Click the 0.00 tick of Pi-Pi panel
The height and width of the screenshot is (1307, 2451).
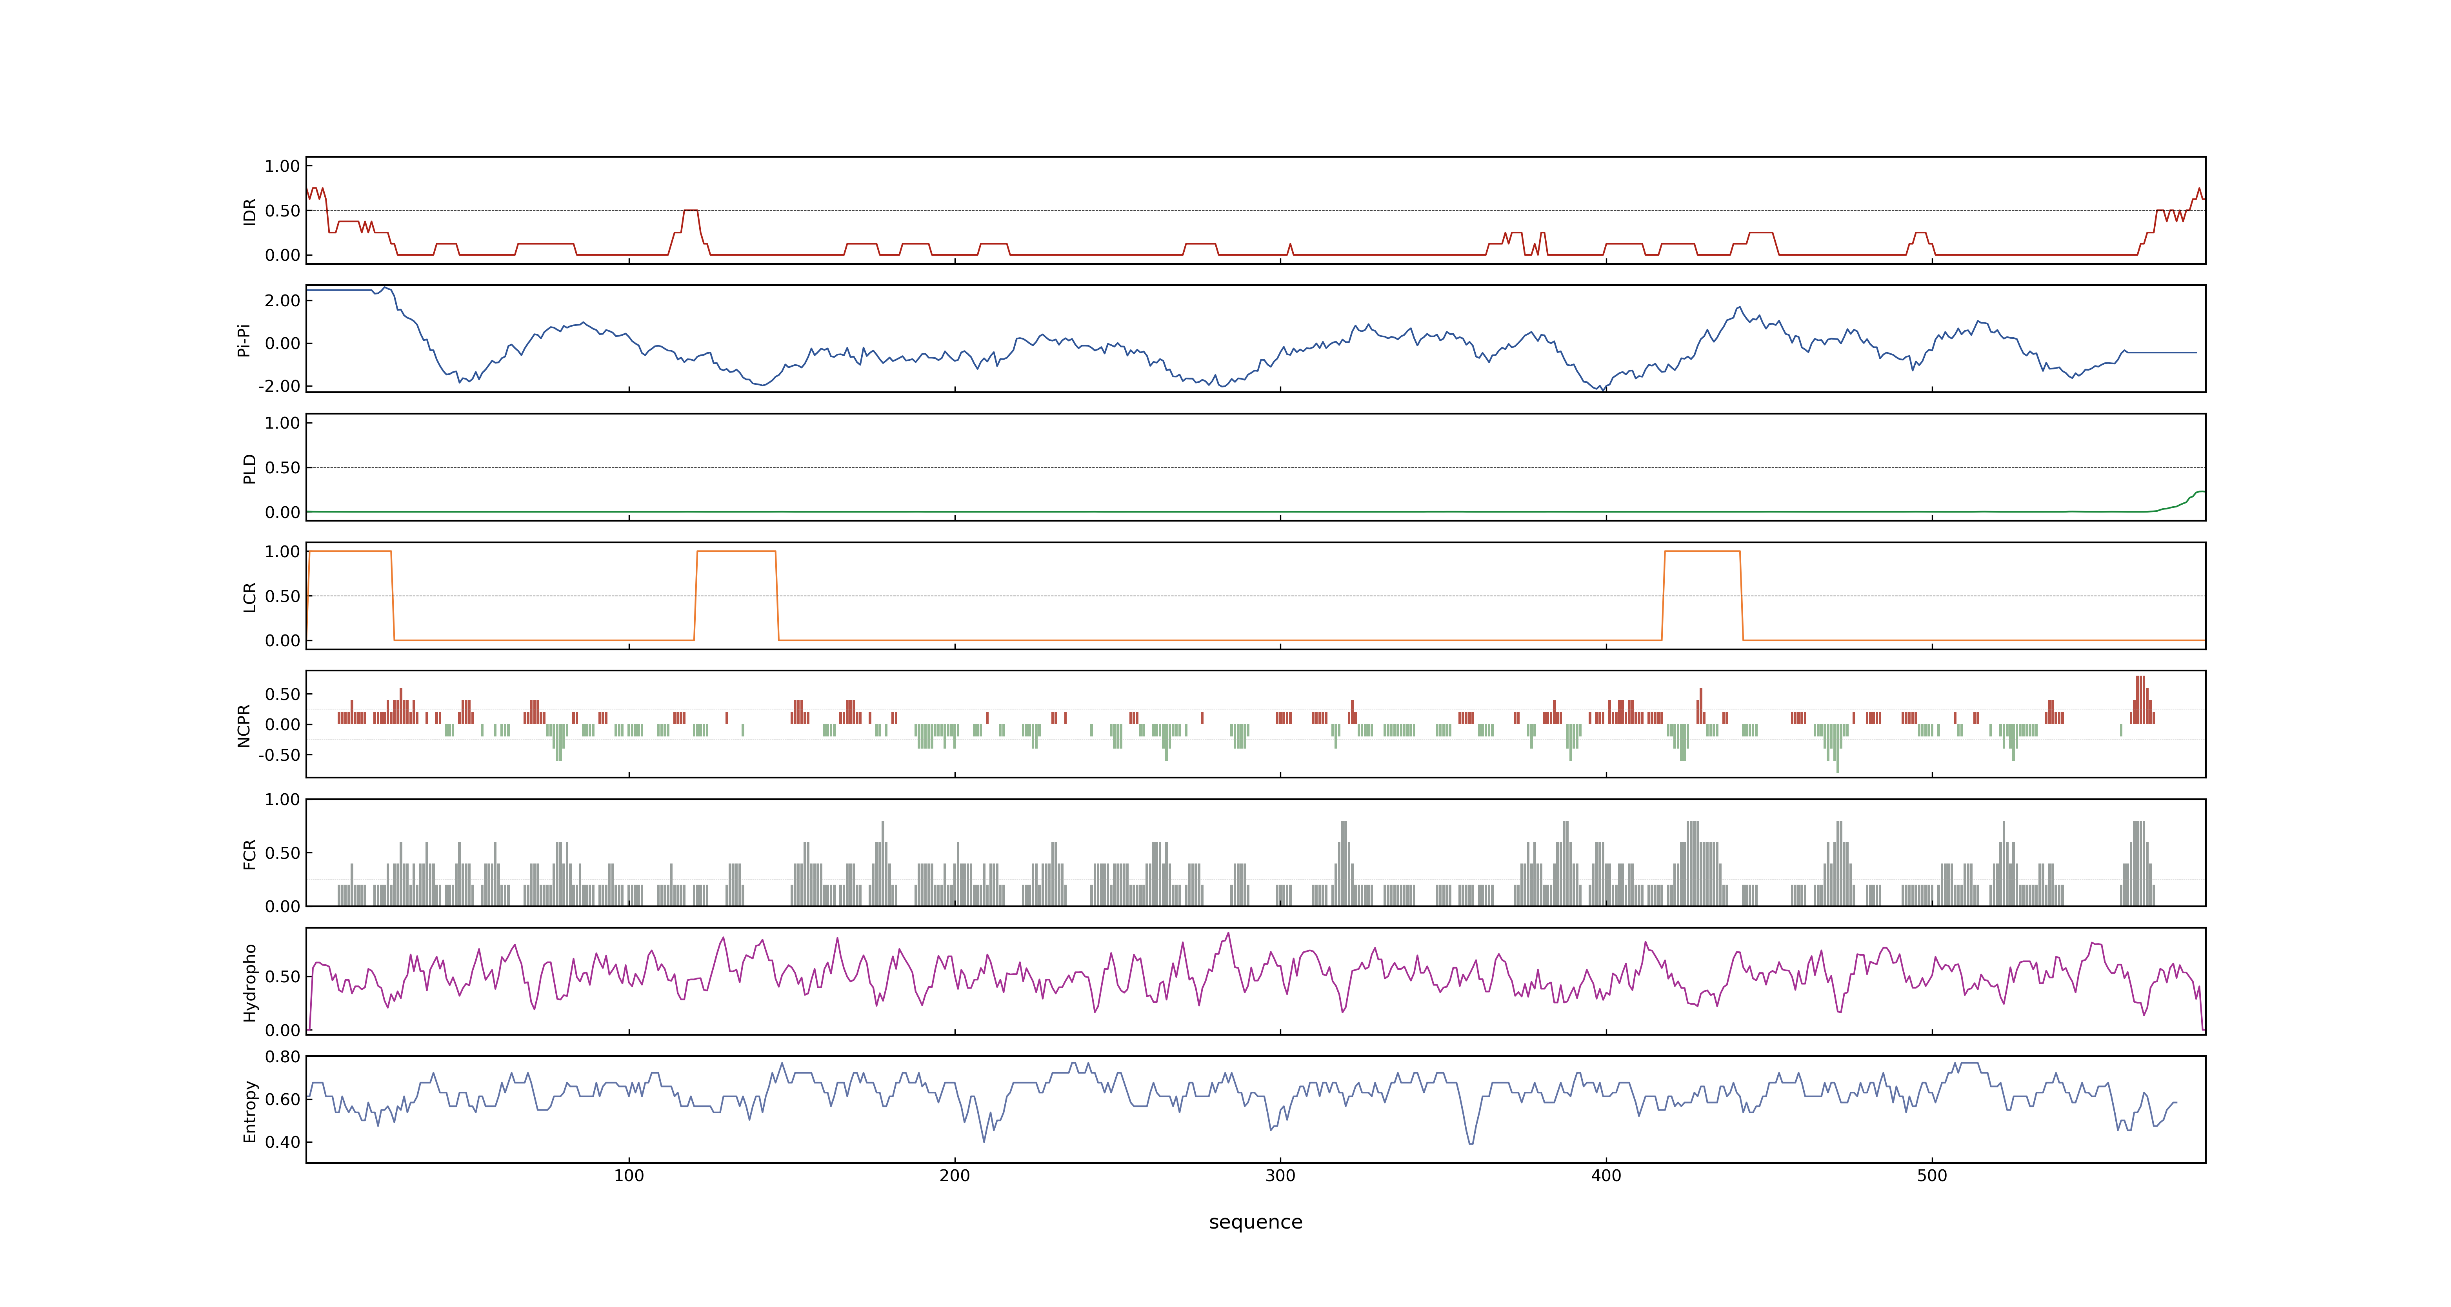[283, 344]
